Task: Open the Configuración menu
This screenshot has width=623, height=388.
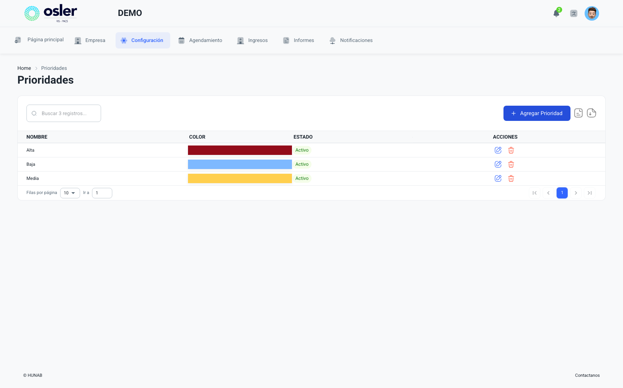Action: click(143, 40)
